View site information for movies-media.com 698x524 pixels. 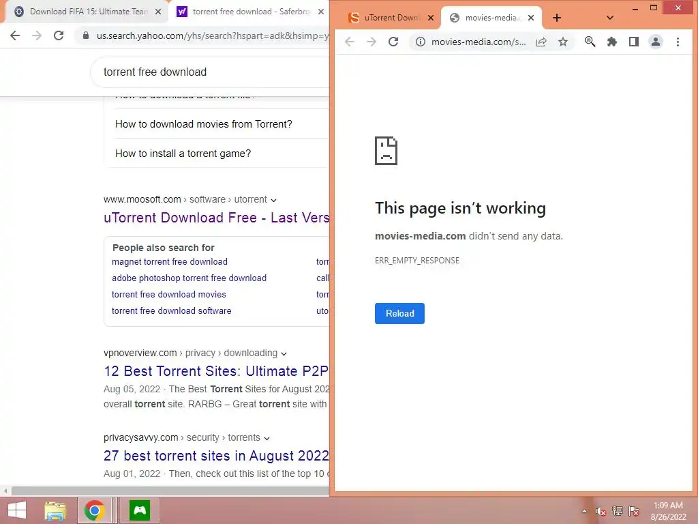pos(420,42)
